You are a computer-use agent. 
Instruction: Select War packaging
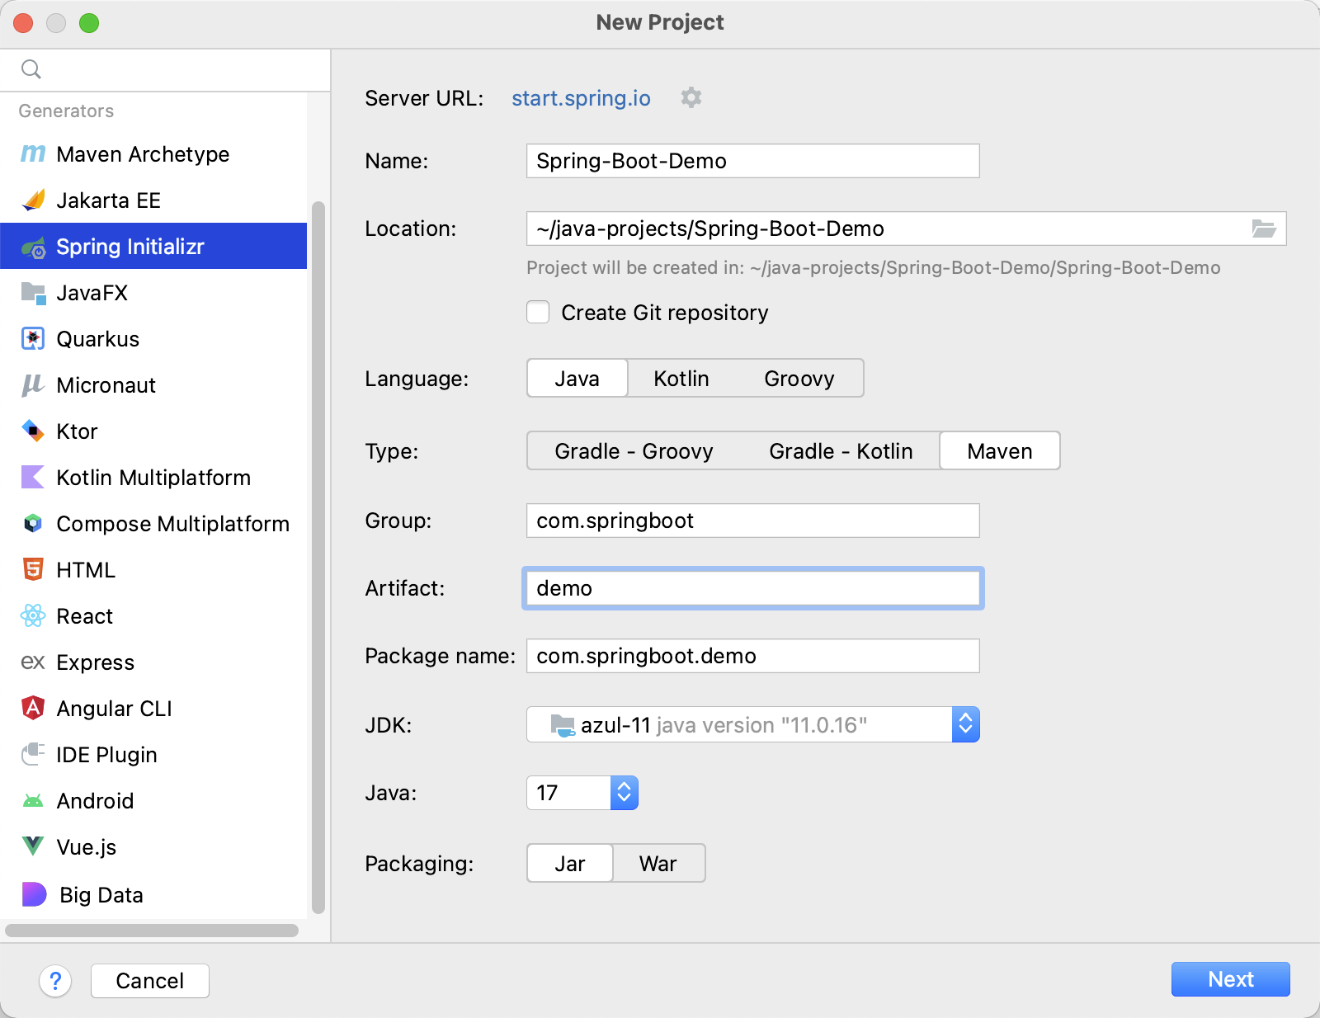[658, 864]
